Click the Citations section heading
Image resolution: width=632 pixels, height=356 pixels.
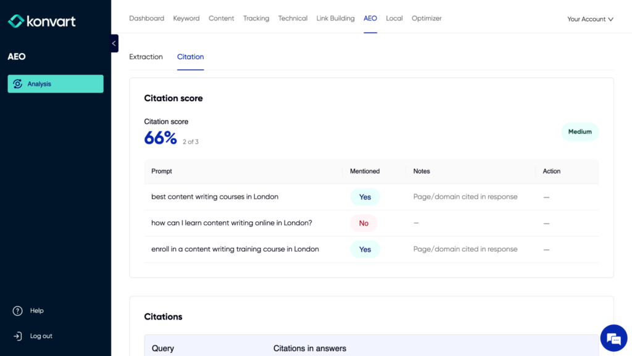(x=163, y=317)
